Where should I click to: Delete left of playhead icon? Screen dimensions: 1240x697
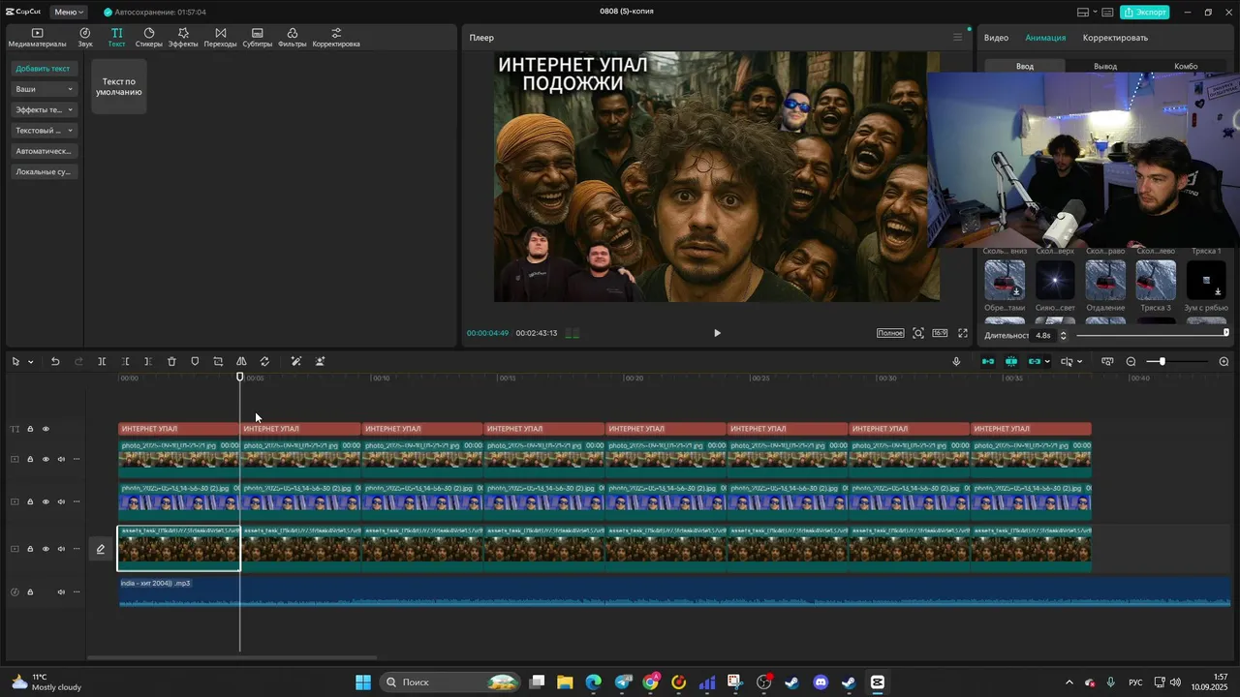(125, 361)
